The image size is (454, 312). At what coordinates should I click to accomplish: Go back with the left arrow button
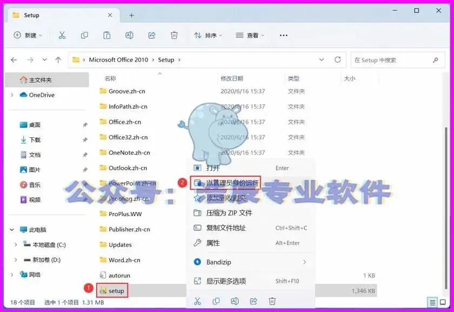[x=14, y=60]
